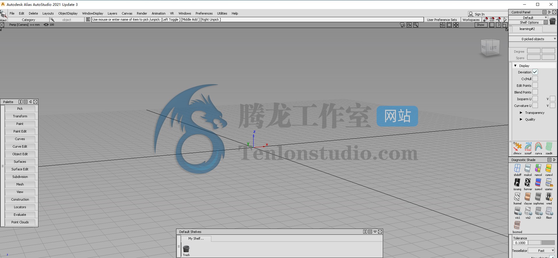Collapse the Display section
This screenshot has width=558, height=258.
click(515, 66)
